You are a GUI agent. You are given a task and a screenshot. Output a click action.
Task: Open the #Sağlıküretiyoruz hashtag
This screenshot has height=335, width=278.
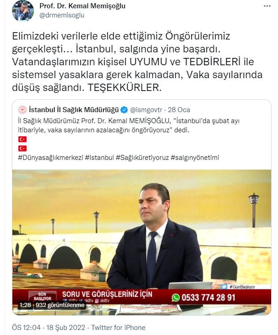[x=142, y=158]
